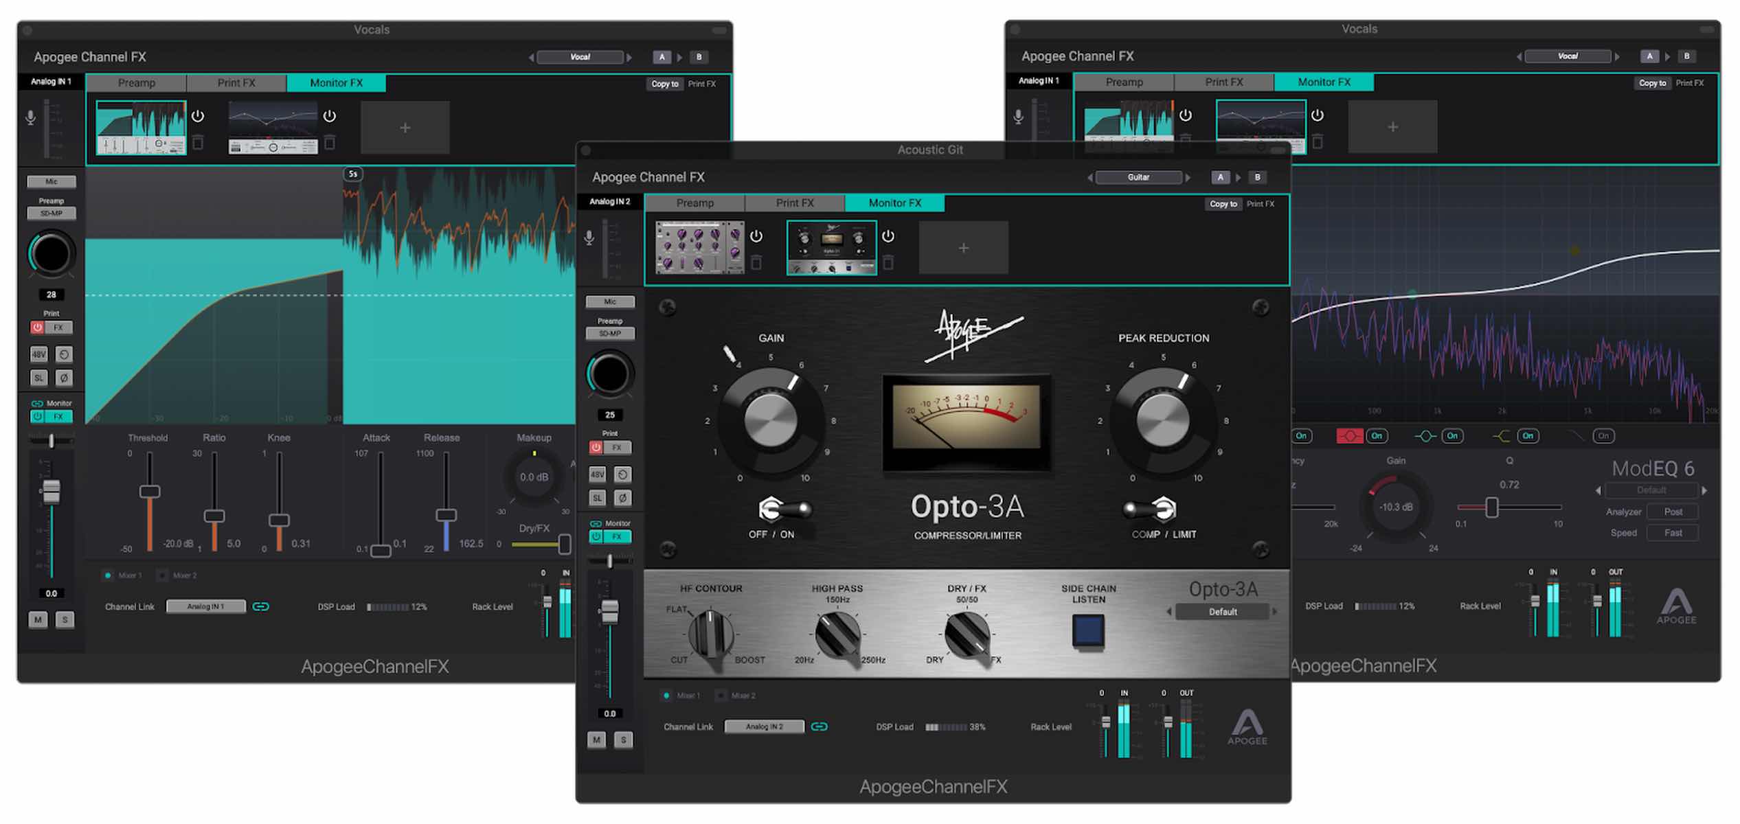Screen dimensions: 1740x824
Task: Open the Guitar preset dropdown in Acoustic Git
Action: point(1138,177)
